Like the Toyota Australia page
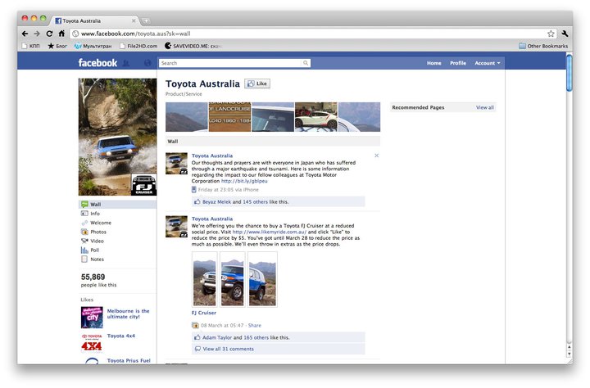Screen dimensions: 590x388 click(257, 83)
